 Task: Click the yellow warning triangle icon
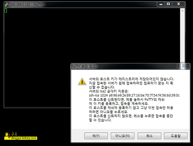pyautogui.click(x=82, y=81)
